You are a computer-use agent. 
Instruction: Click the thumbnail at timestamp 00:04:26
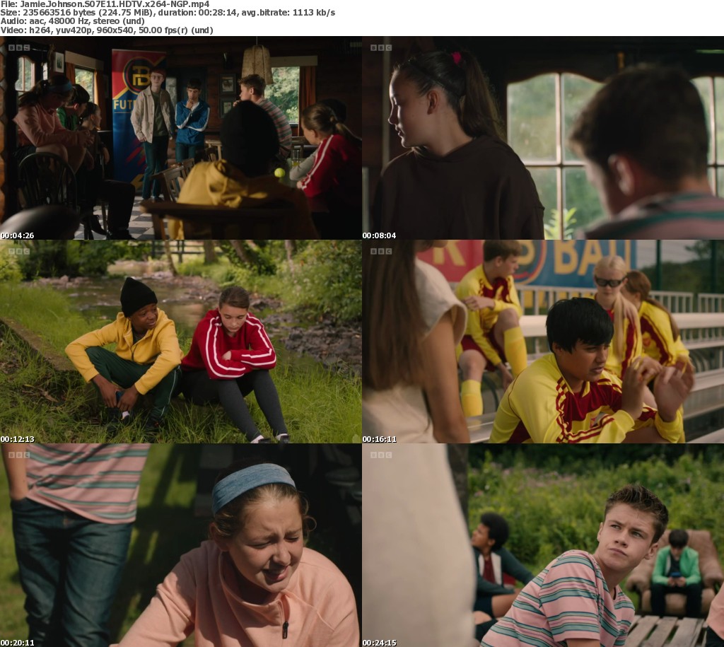[181, 138]
